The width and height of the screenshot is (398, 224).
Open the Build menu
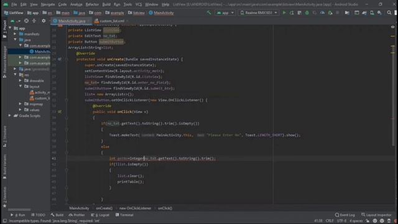106,4
